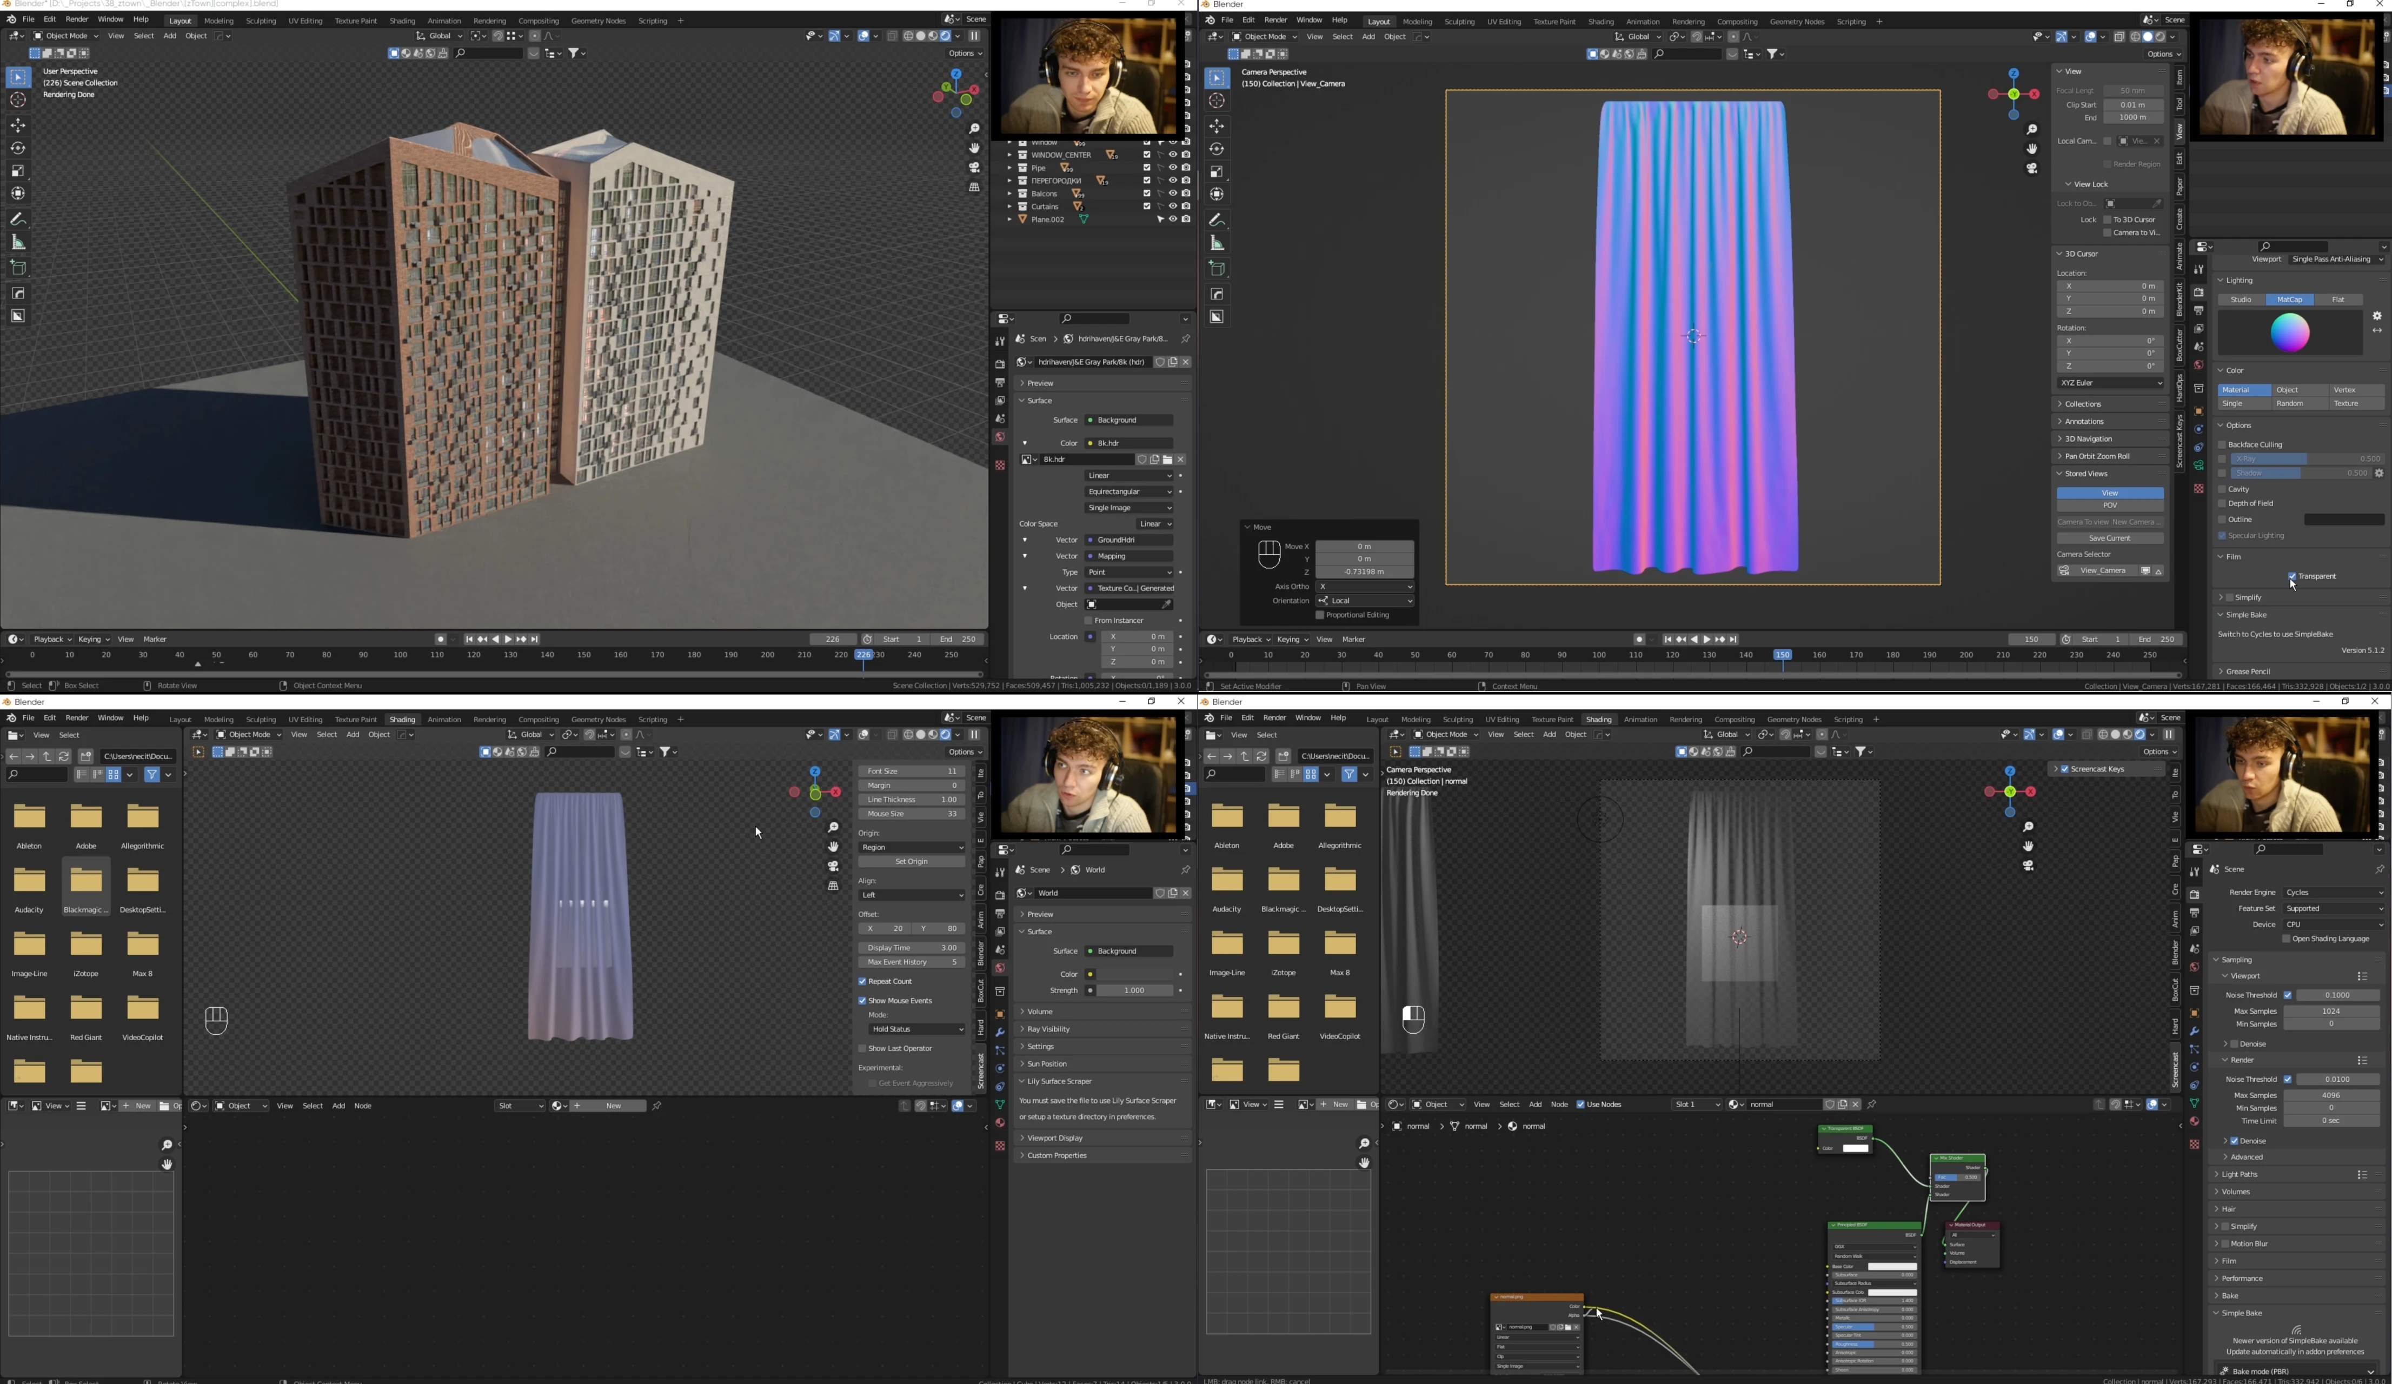
Task: Enable the Backface Culling checkbox
Action: (2222, 444)
